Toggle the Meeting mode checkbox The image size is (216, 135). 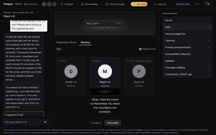(x=140, y=49)
